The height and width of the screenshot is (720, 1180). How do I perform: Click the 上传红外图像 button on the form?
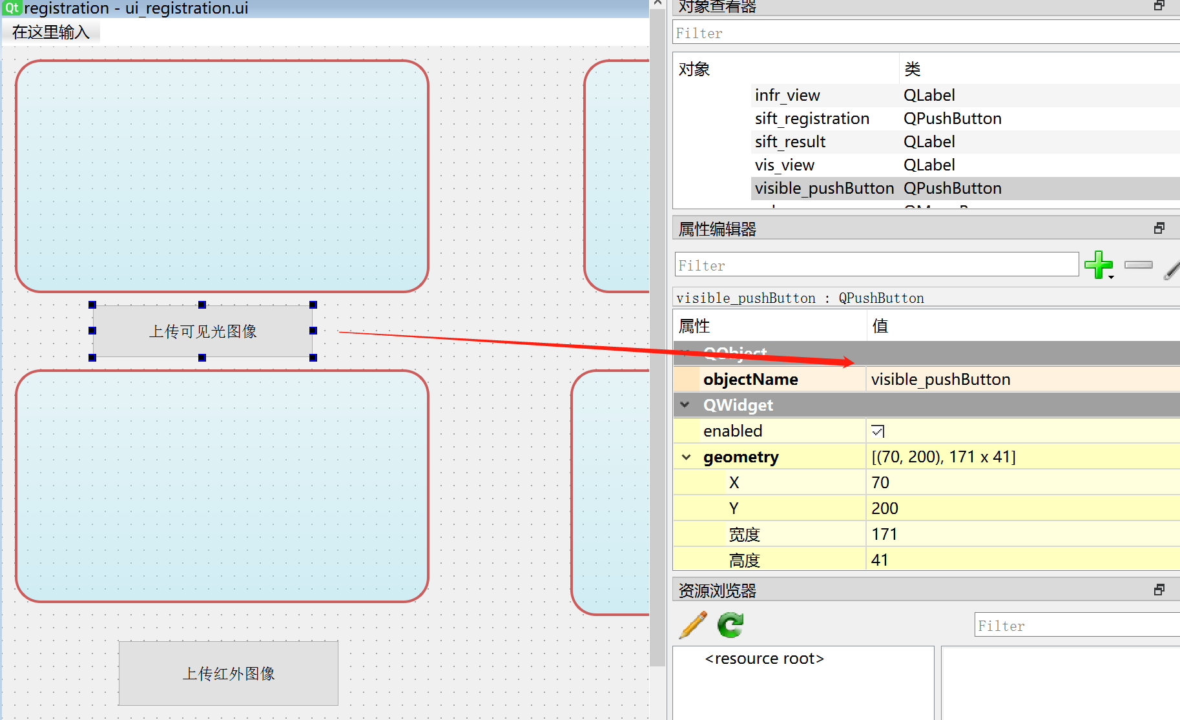[x=228, y=673]
